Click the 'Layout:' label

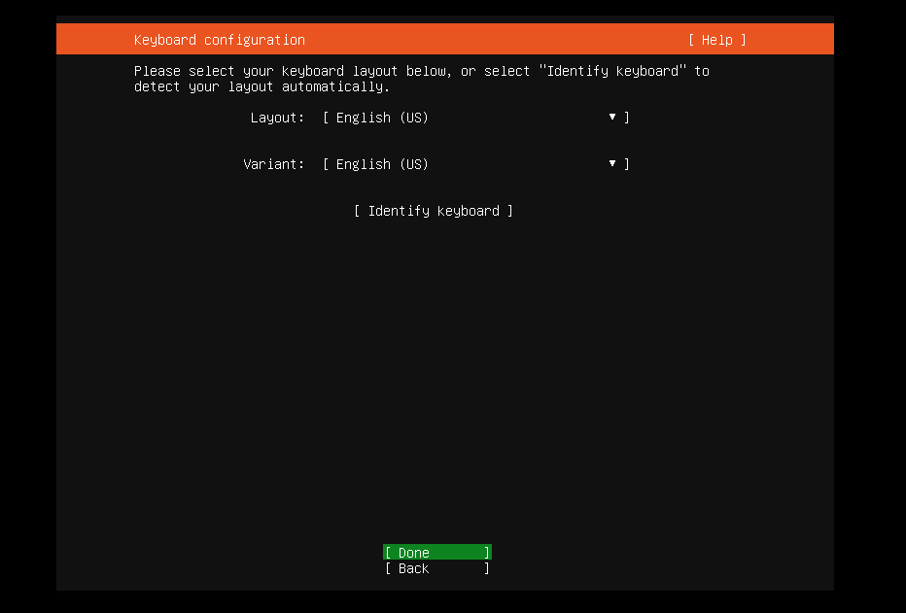pos(277,118)
